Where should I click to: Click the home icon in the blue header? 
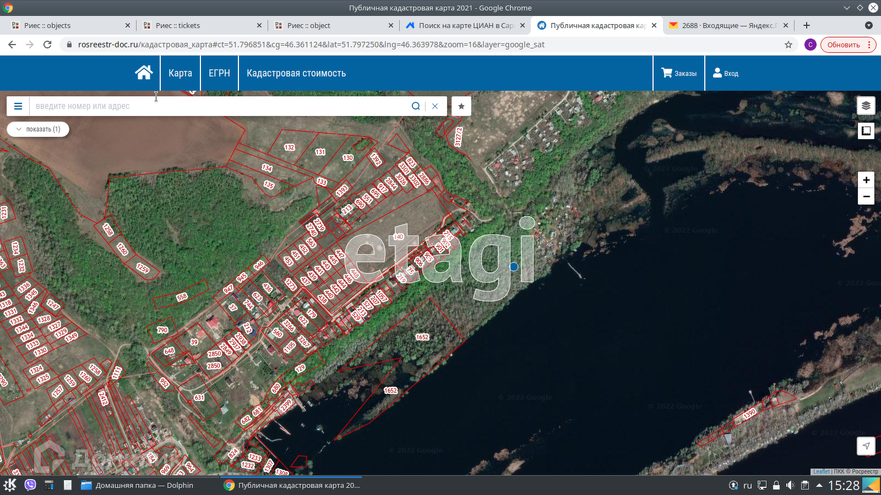pyautogui.click(x=144, y=73)
